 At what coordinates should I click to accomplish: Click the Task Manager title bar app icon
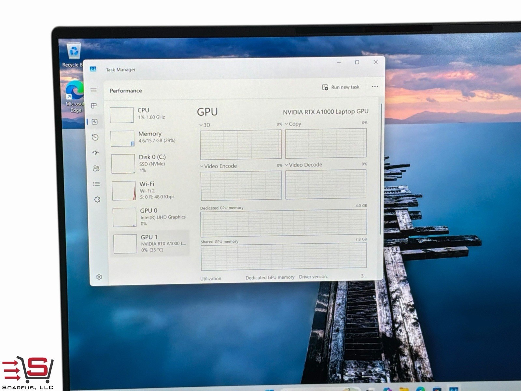pyautogui.click(x=93, y=69)
